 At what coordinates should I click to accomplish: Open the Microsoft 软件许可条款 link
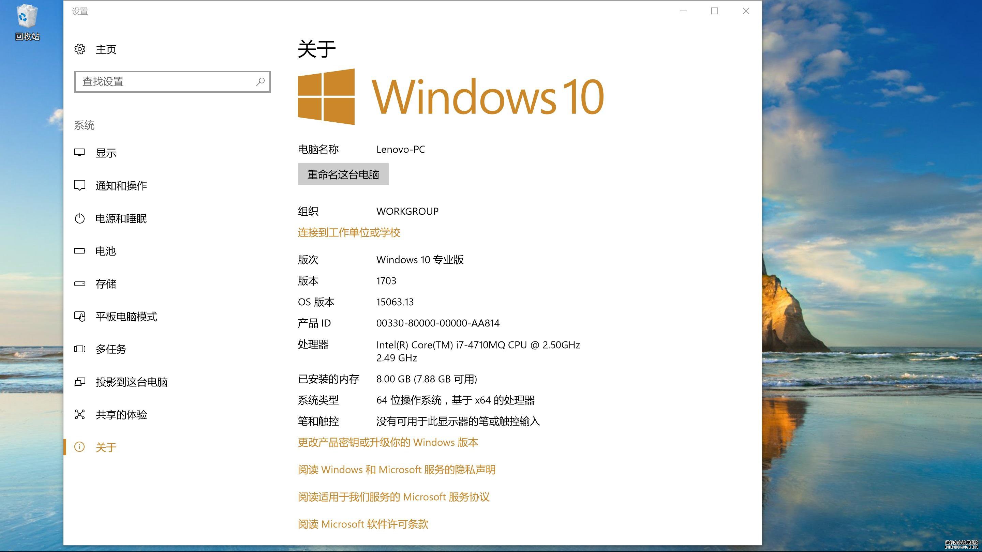(363, 524)
